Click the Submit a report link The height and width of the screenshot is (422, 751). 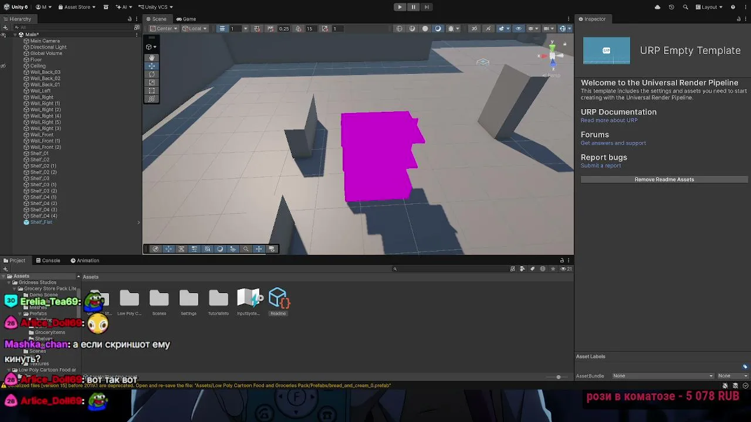[601, 166]
